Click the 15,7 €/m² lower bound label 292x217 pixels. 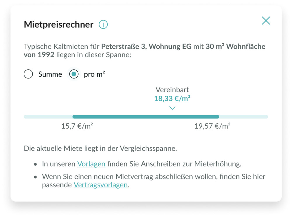click(x=77, y=127)
